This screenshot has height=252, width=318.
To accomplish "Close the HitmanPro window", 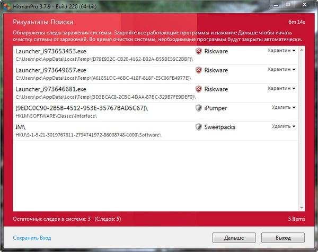I will [304, 5].
